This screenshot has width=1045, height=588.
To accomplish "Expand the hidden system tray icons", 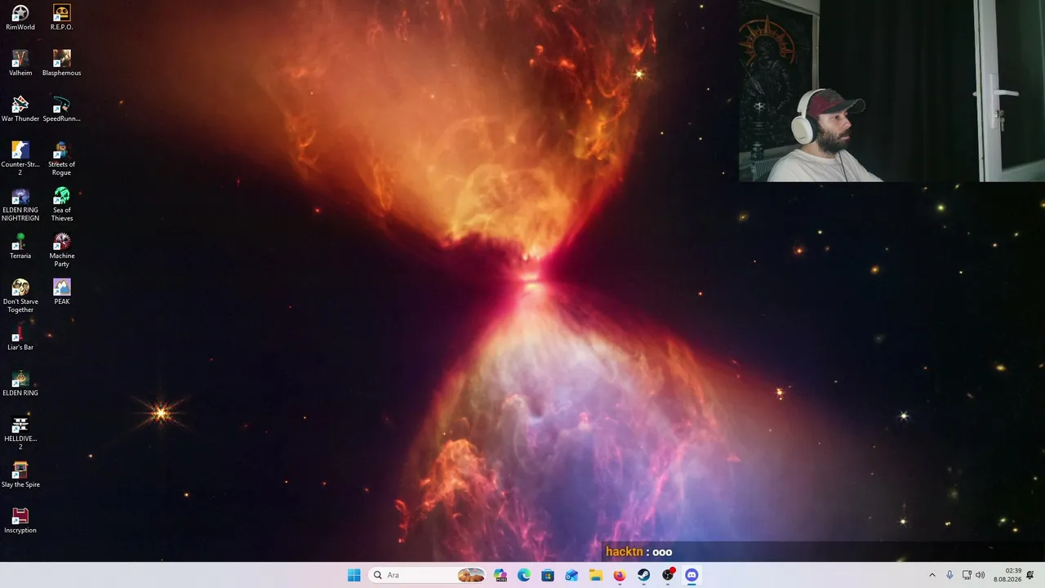I will point(932,575).
